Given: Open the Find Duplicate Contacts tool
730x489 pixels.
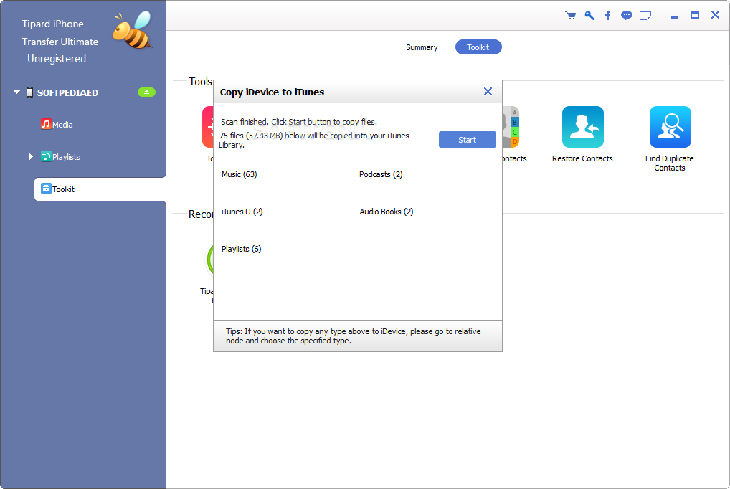Looking at the screenshot, I should coord(670,127).
